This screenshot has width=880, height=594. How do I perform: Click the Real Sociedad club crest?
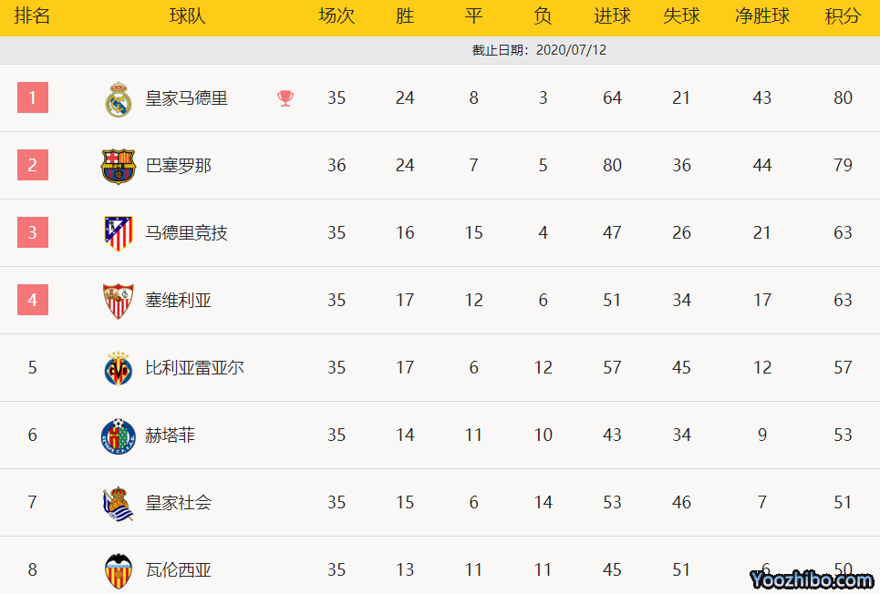coord(119,503)
